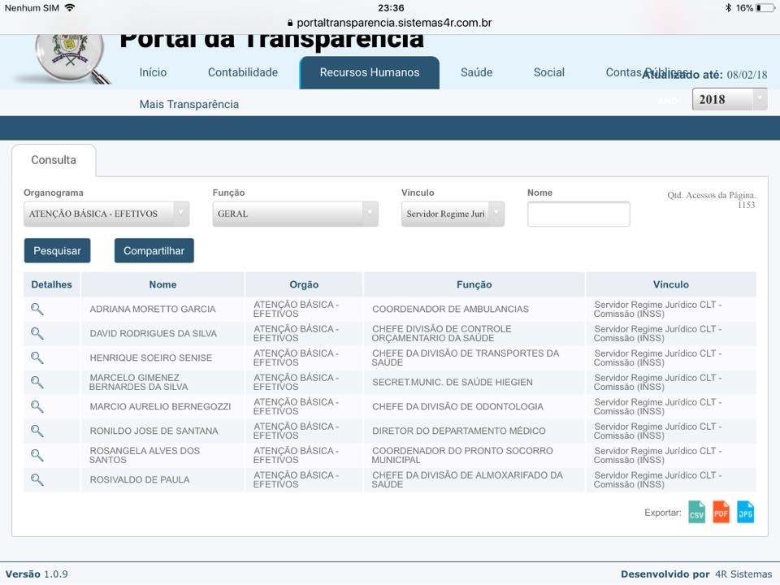Export table as JPG

745,512
